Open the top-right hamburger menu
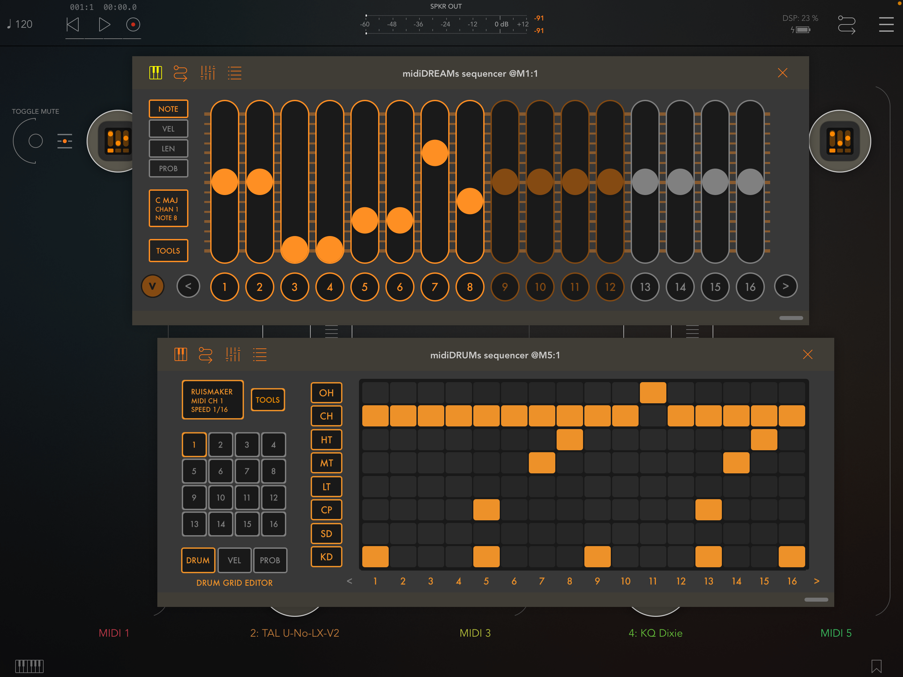 [x=886, y=24]
